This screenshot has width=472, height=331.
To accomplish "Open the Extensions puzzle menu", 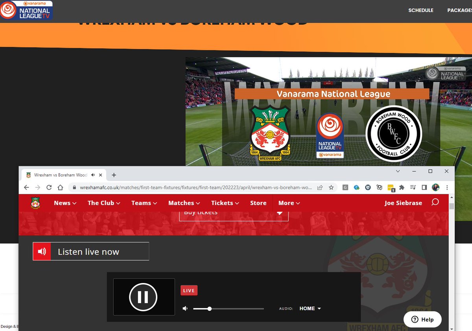I will coord(402,188).
